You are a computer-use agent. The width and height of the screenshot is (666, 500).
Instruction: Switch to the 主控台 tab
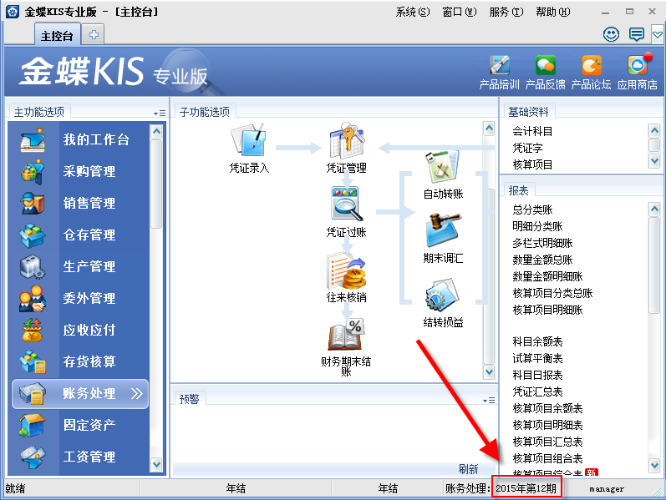click(x=58, y=35)
